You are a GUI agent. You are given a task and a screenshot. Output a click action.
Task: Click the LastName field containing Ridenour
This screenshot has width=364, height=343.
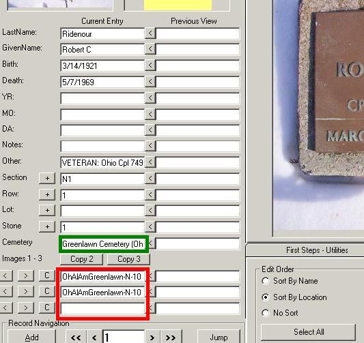102,34
